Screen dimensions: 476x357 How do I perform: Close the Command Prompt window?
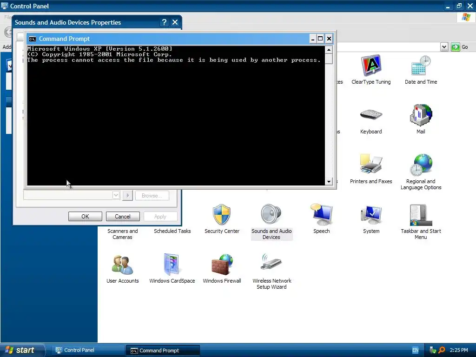[329, 39]
